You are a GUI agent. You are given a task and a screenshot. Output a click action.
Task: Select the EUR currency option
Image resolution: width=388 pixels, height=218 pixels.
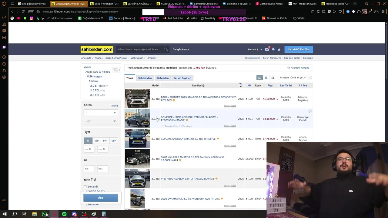tap(105, 141)
